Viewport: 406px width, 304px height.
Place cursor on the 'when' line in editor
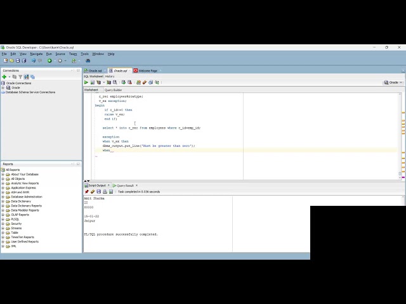tap(245, 150)
